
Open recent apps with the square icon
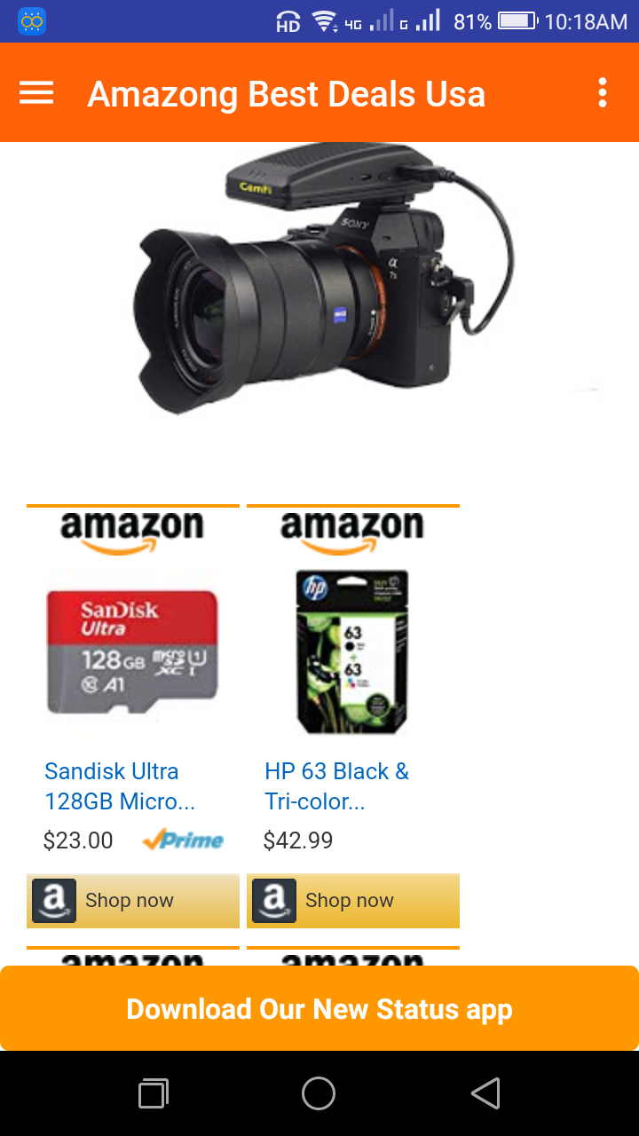coord(154,1093)
